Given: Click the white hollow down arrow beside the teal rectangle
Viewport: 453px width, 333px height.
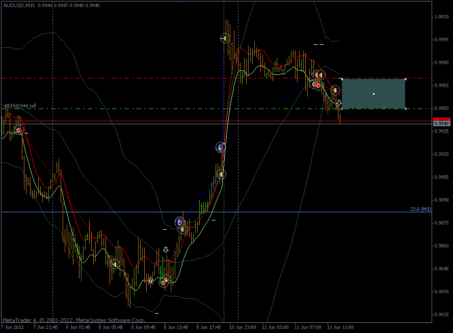Looking at the screenshot, I should coord(339,103).
